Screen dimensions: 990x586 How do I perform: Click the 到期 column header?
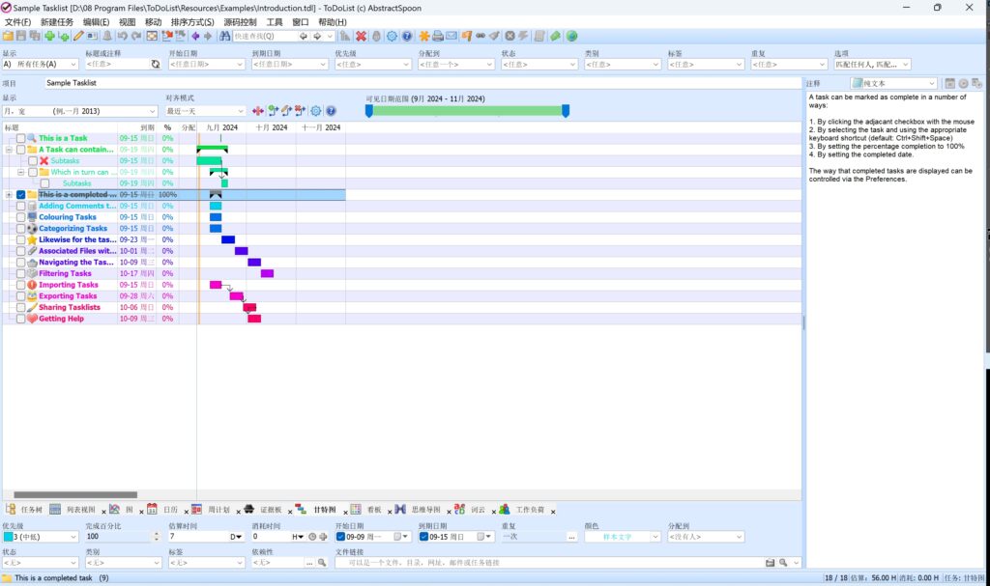(137, 127)
